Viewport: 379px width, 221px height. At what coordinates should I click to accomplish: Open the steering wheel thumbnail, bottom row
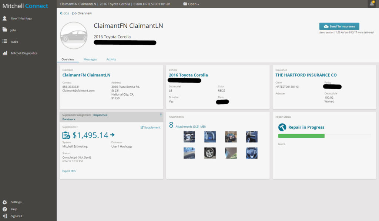[x=252, y=153]
